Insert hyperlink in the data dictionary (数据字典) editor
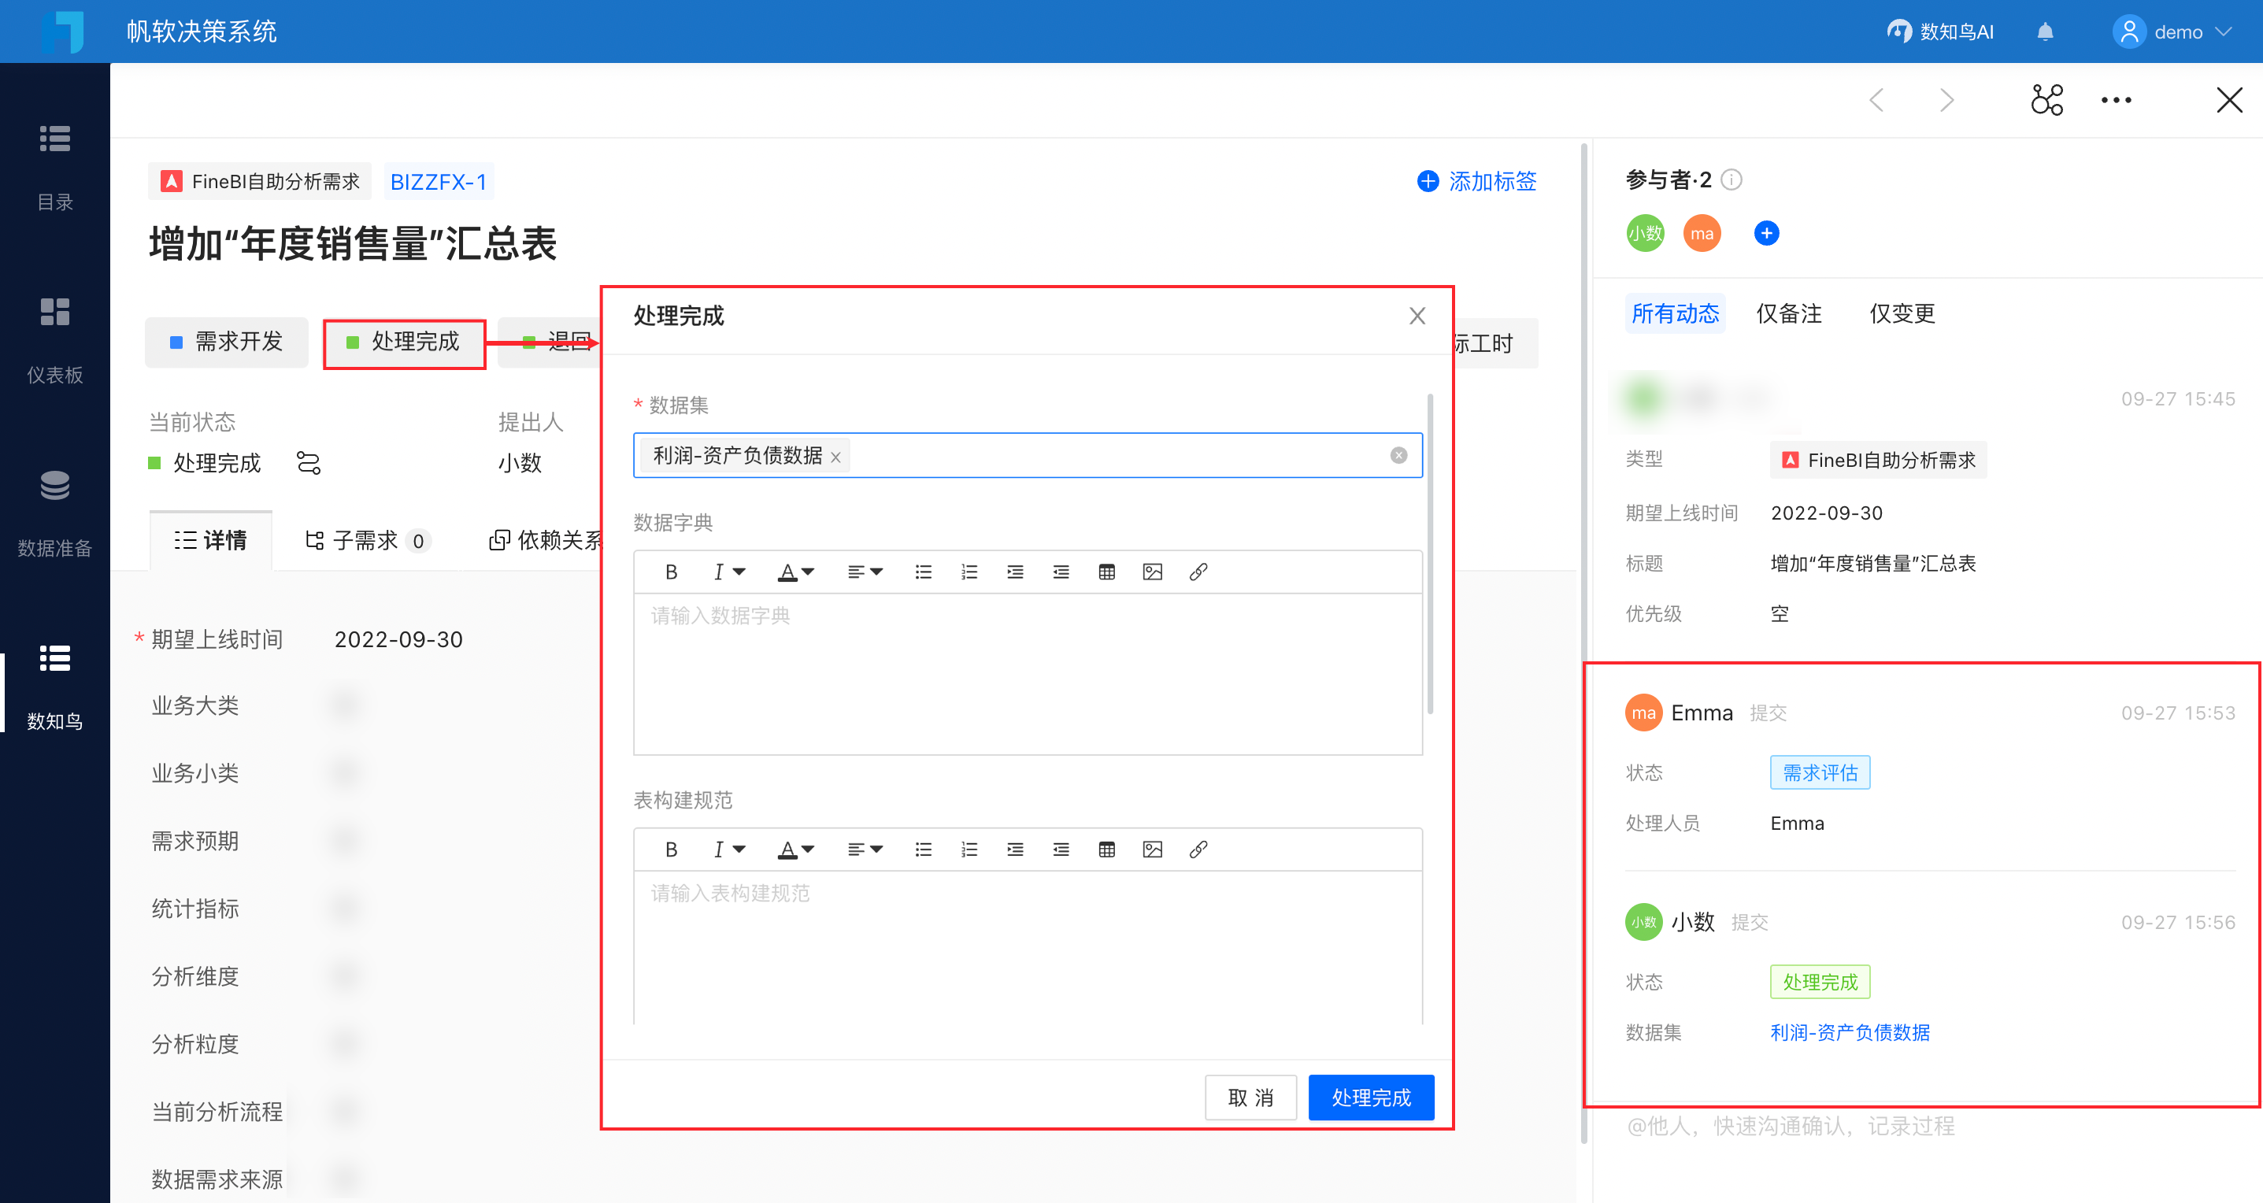This screenshot has height=1203, width=2263. tap(1198, 572)
